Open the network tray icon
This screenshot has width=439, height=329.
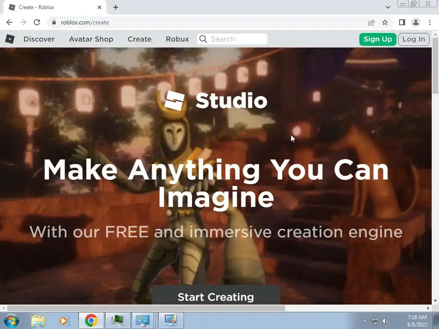tap(375, 321)
